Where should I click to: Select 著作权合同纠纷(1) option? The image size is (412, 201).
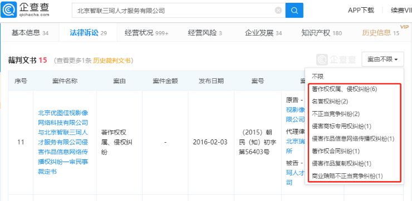coord(336,151)
